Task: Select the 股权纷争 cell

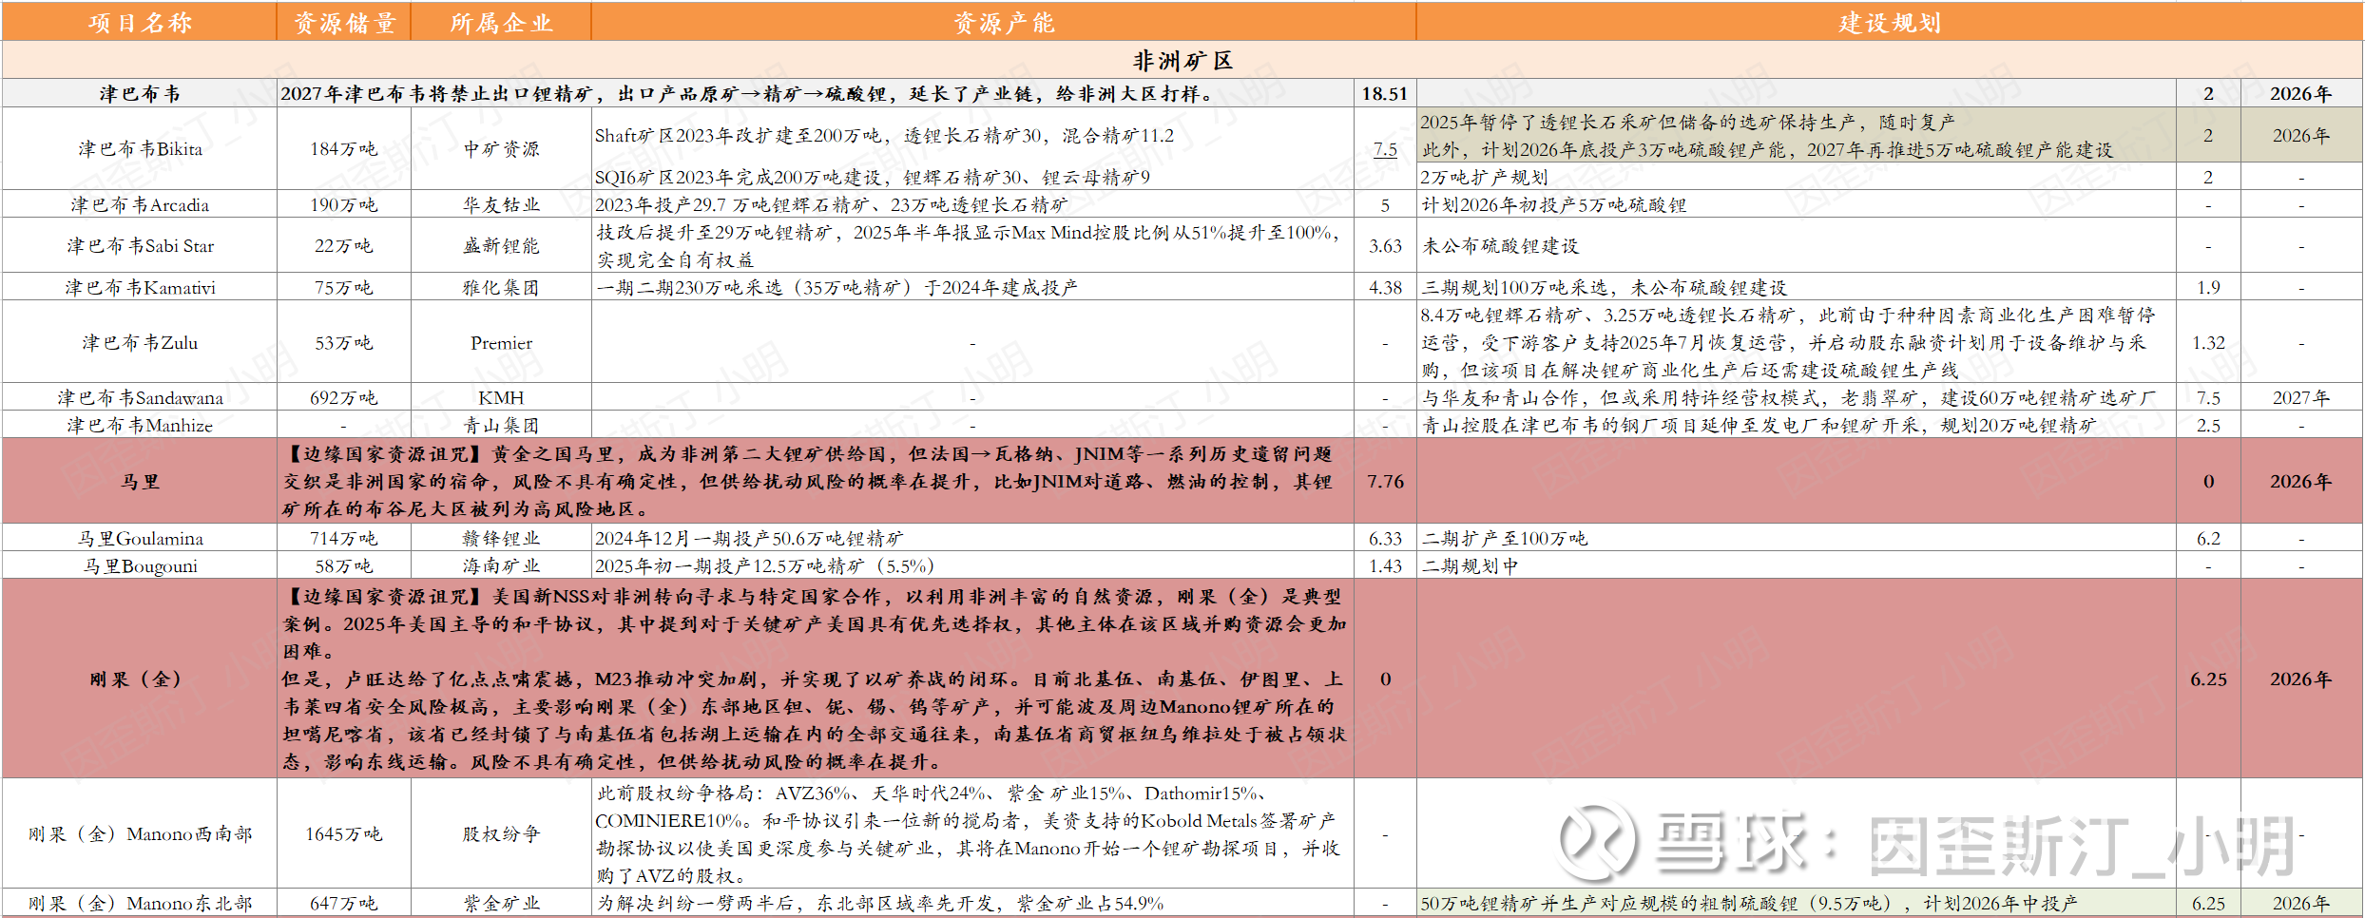Action: [501, 833]
